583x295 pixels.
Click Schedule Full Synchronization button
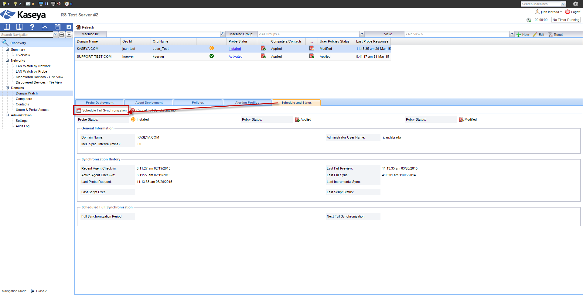click(102, 110)
